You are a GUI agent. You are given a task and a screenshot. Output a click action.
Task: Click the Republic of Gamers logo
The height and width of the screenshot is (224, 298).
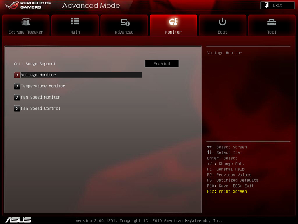click(x=27, y=5)
